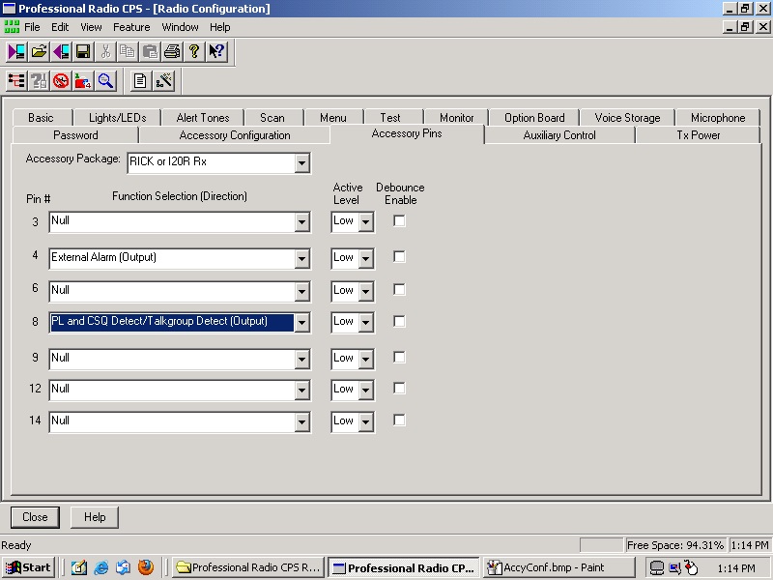Viewport: 773px width, 580px height.
Task: Click the Print toolbar icon
Action: (172, 51)
